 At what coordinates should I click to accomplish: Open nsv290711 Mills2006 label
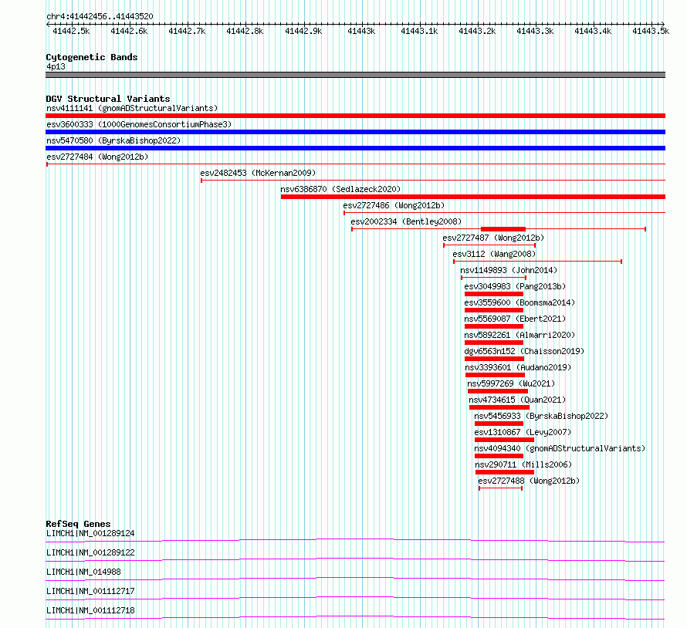point(523,464)
